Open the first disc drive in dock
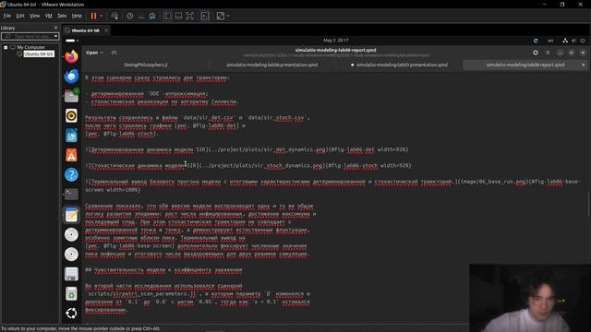The height and width of the screenshot is (332, 591). pyautogui.click(x=71, y=234)
